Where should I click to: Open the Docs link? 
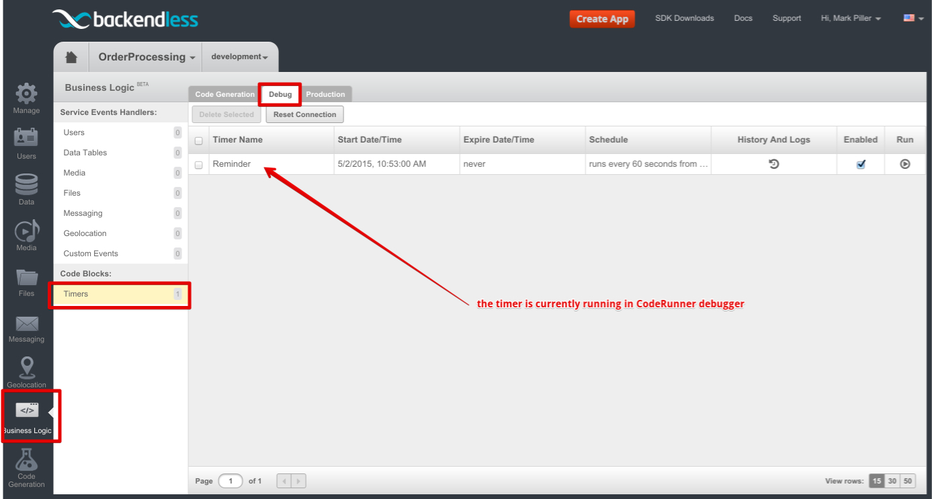coord(743,18)
